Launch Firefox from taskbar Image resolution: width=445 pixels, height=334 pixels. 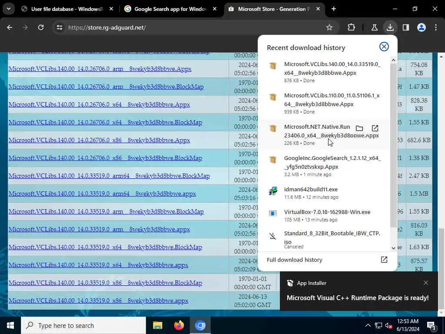(x=179, y=325)
